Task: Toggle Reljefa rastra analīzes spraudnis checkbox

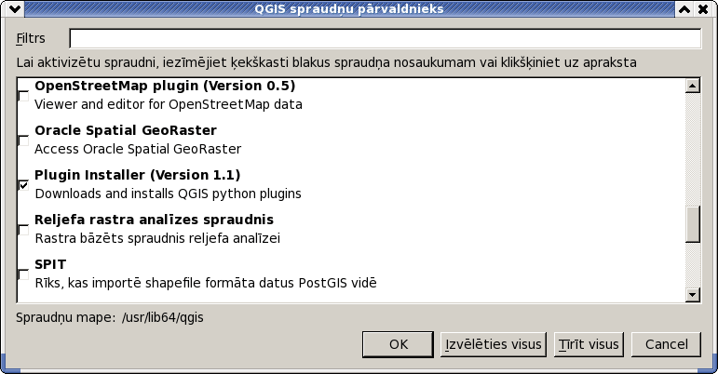Action: click(x=23, y=230)
